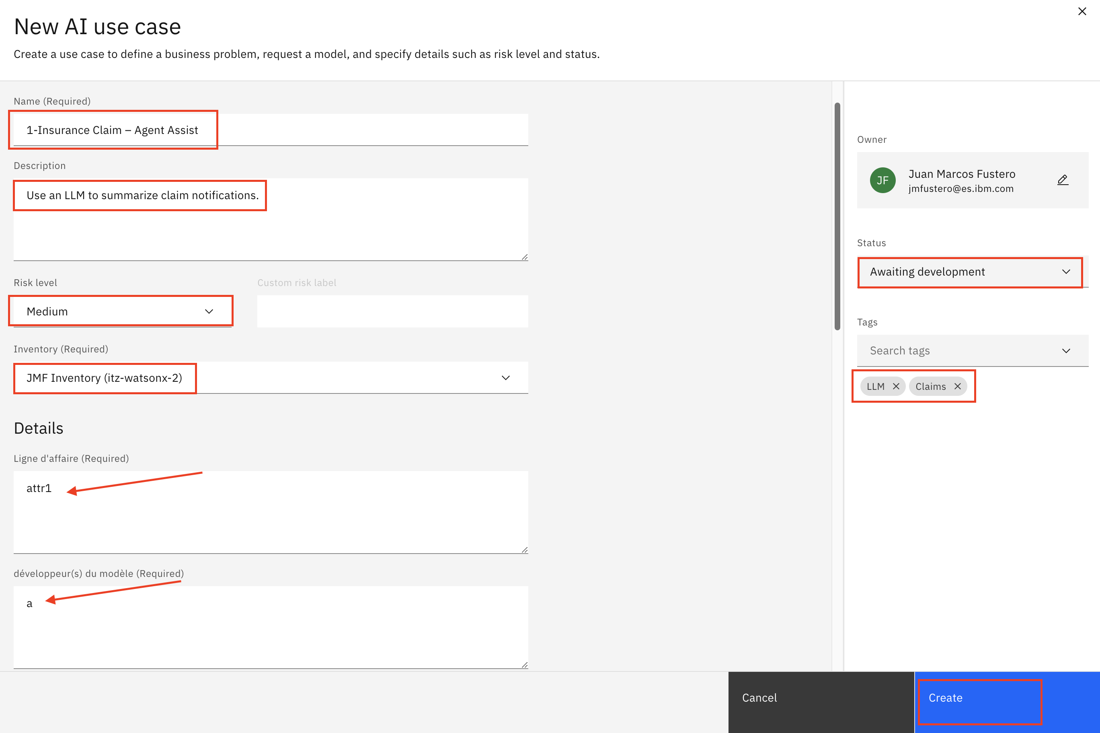Screen dimensions: 1100x733
Task: Click the close dialog X icon
Action: pos(1082,11)
